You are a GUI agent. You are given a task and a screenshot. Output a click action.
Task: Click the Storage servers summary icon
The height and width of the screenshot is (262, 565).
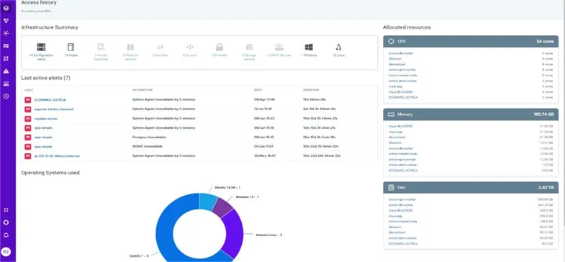tap(249, 48)
